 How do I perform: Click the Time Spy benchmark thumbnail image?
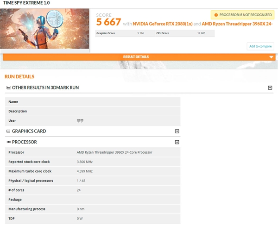(44, 29)
